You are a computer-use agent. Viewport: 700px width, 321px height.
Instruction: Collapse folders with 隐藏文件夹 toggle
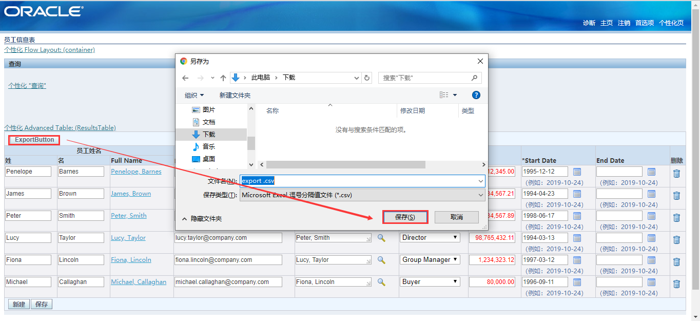(202, 219)
